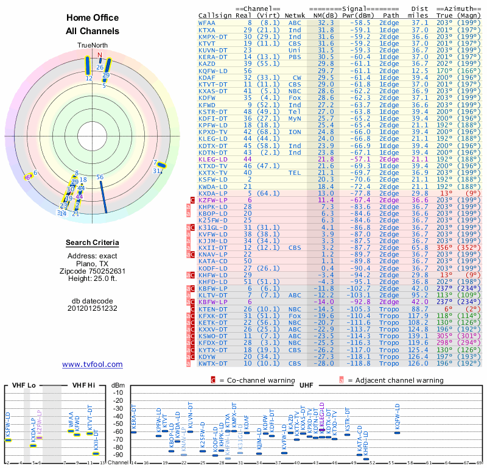Click channel 56 line on radar plot
This screenshot has width=487, height=468.
click(103, 197)
